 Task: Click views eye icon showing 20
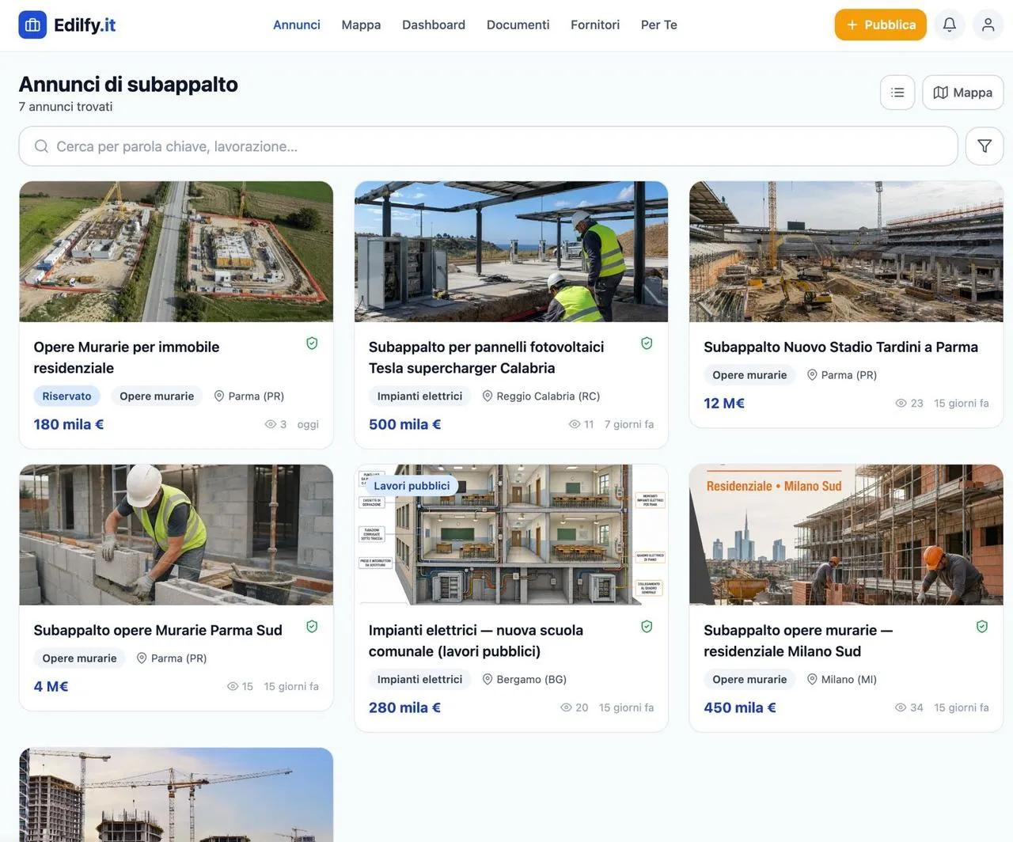(566, 707)
